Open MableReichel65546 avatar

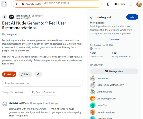(x=5, y=104)
